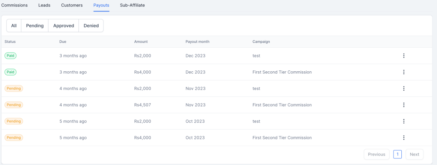Open three-dot menu for Nov 2023 test payout
437x165 pixels.
(x=404, y=88)
